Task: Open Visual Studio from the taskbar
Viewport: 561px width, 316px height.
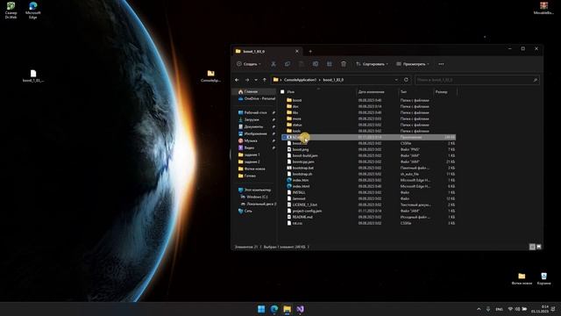Action: (300, 309)
